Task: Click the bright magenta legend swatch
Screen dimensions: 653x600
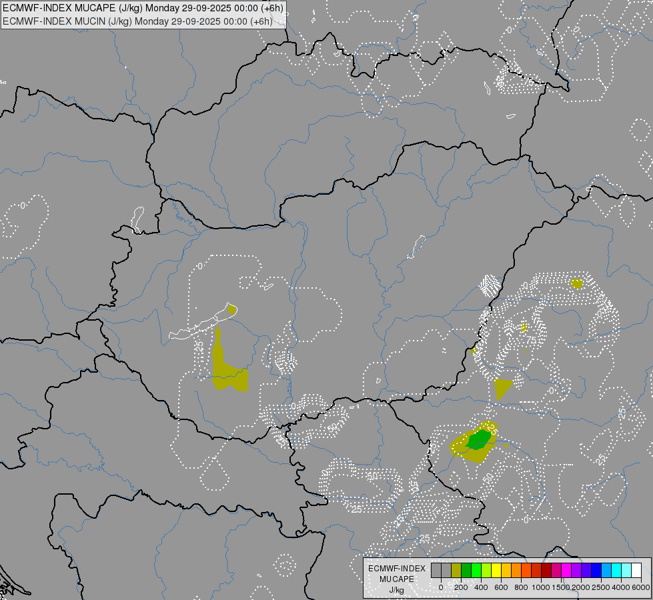Action: (x=567, y=570)
